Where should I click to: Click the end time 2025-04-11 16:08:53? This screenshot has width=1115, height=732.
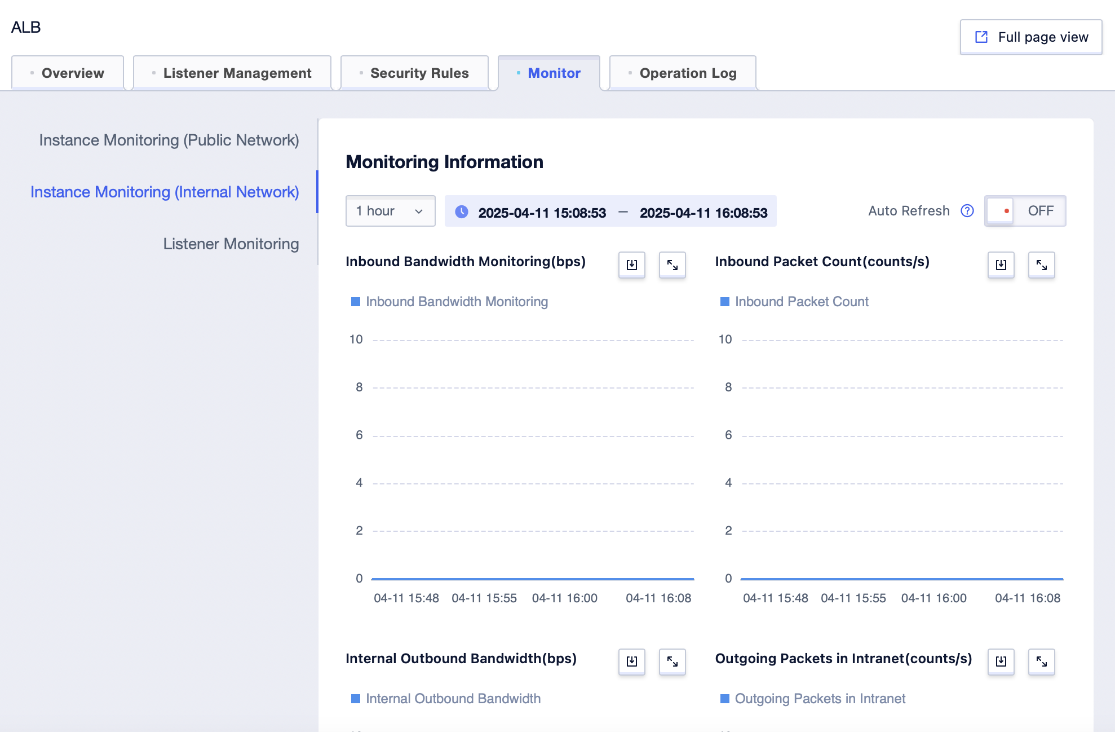(x=703, y=213)
